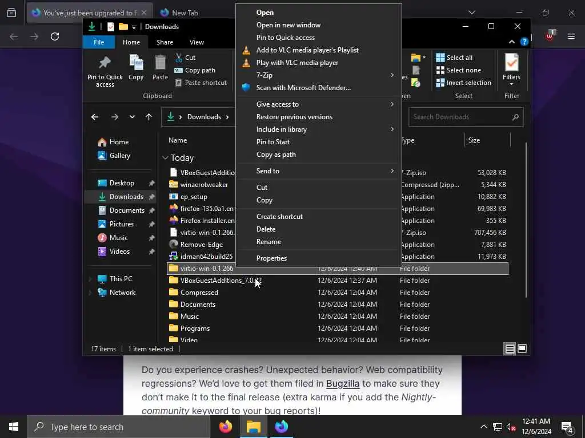The width and height of the screenshot is (585, 438).
Task: Choose Open in context menu
Action: (x=319, y=13)
